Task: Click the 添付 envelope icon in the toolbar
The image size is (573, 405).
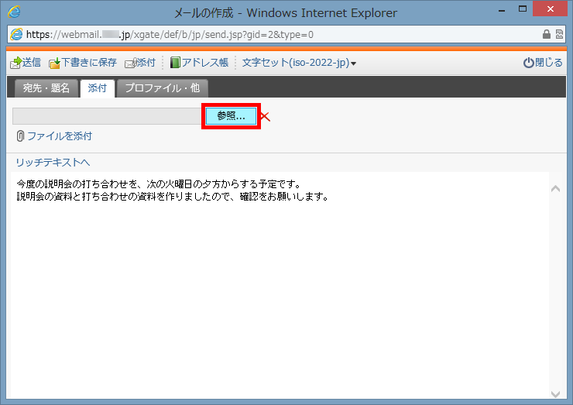Action: [x=131, y=63]
